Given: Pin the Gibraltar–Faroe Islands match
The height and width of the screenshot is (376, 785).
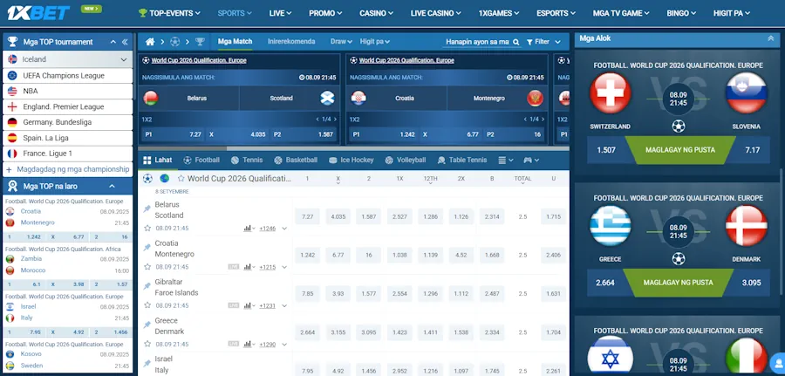Looking at the screenshot, I should pos(147,286).
